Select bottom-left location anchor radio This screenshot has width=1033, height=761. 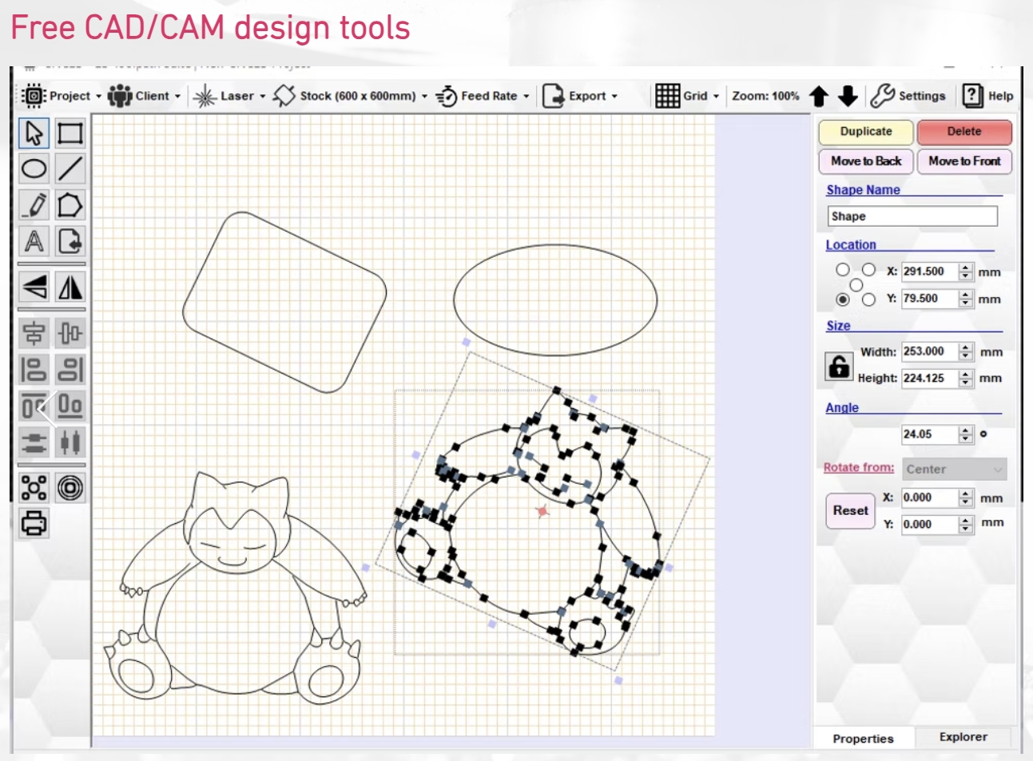(842, 299)
